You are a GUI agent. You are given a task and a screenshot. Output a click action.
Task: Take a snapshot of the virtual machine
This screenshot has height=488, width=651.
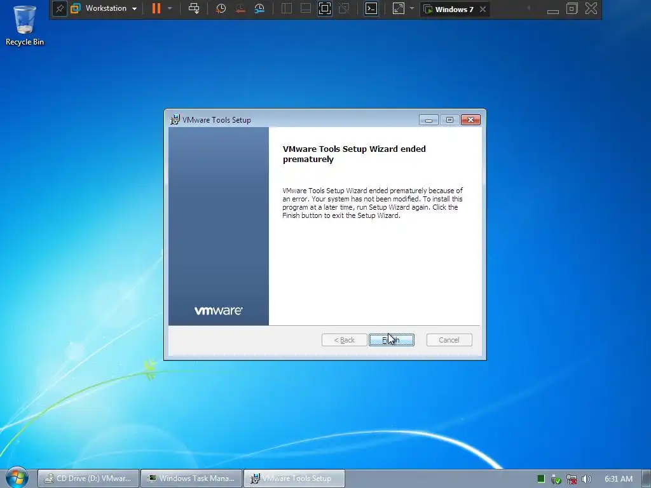221,8
